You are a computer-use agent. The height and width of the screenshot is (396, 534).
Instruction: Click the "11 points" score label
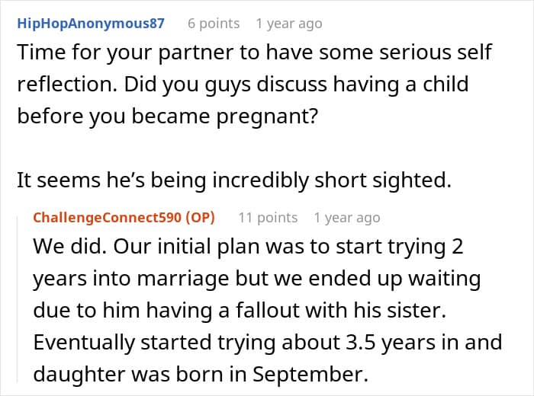[268, 218]
